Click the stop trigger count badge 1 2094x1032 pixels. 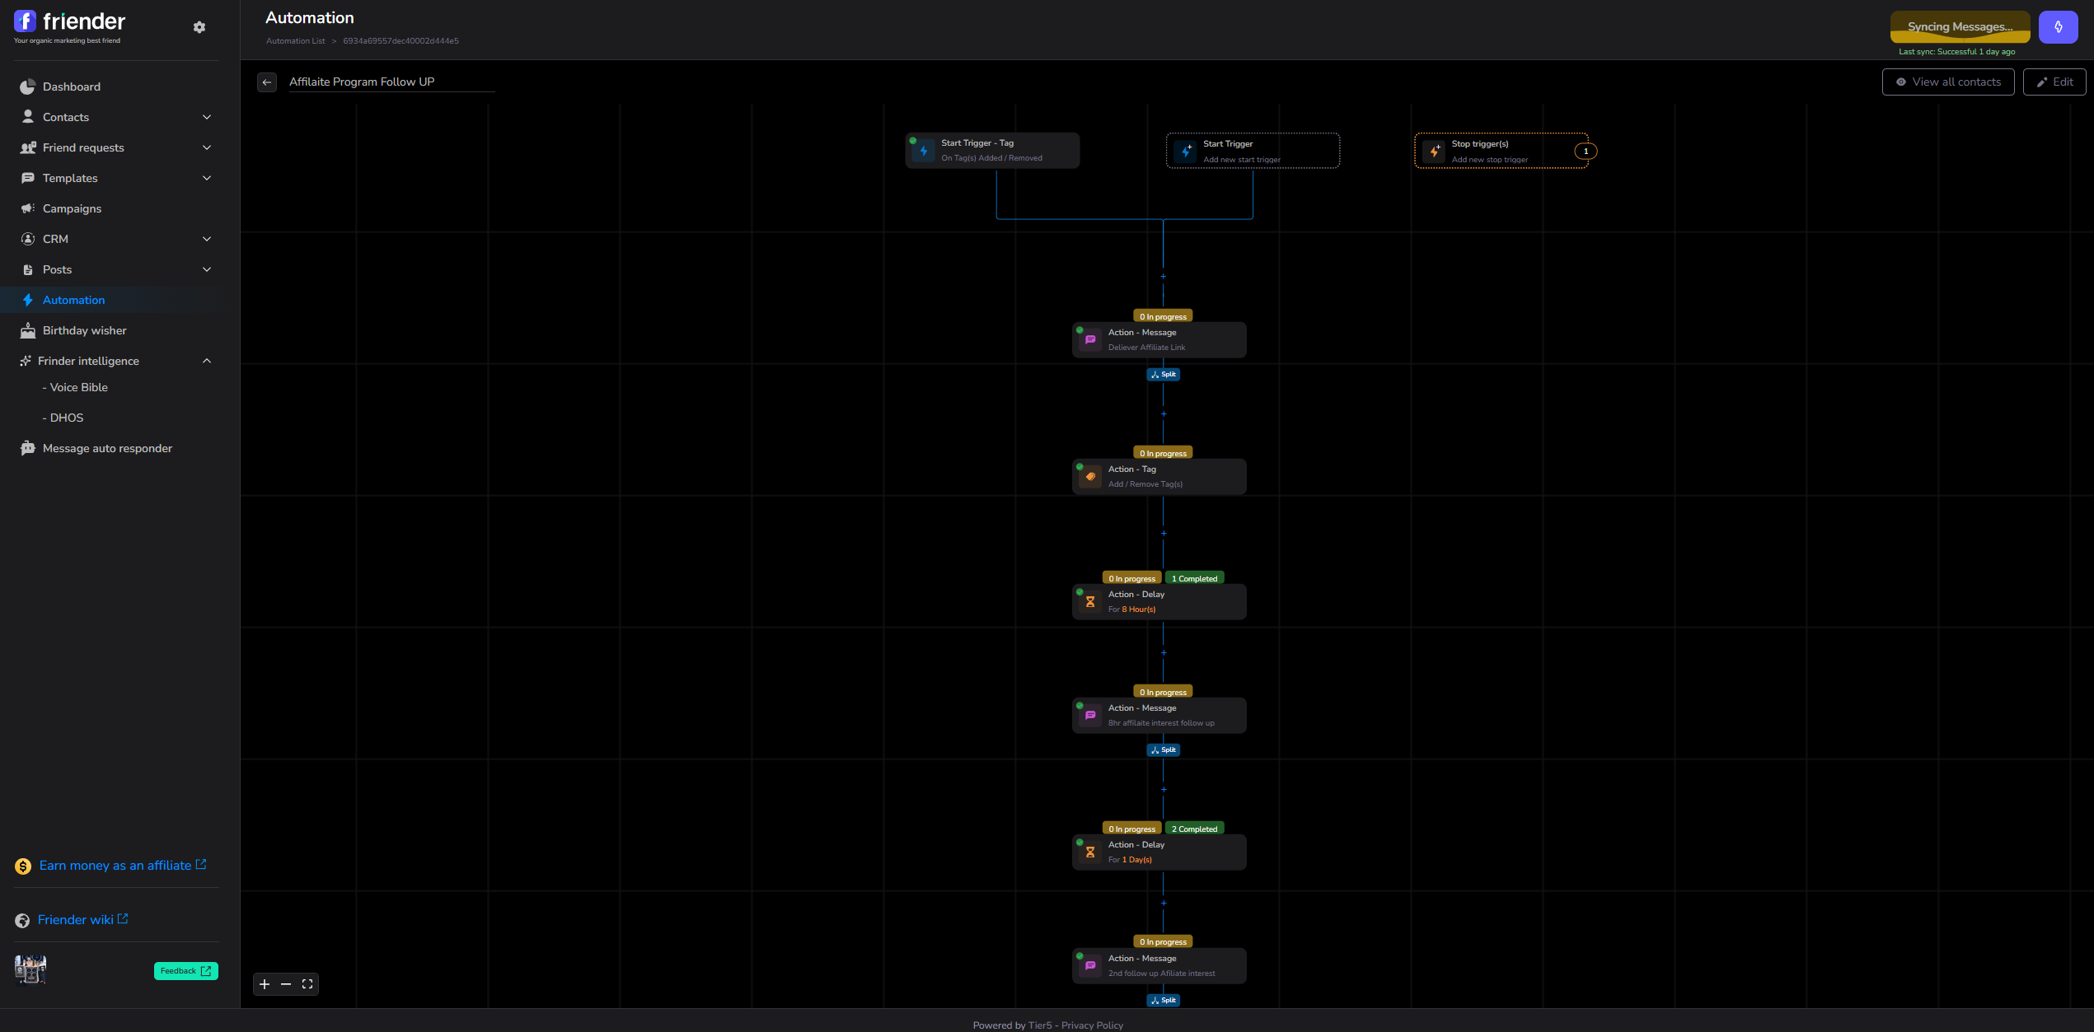[1586, 151]
